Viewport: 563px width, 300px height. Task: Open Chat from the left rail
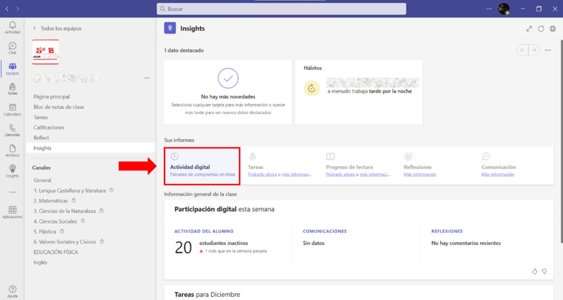click(x=12, y=48)
